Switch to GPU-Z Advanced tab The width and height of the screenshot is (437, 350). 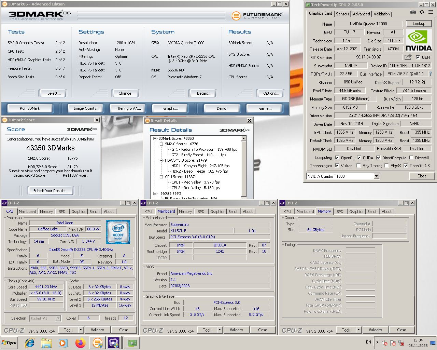click(x=361, y=14)
